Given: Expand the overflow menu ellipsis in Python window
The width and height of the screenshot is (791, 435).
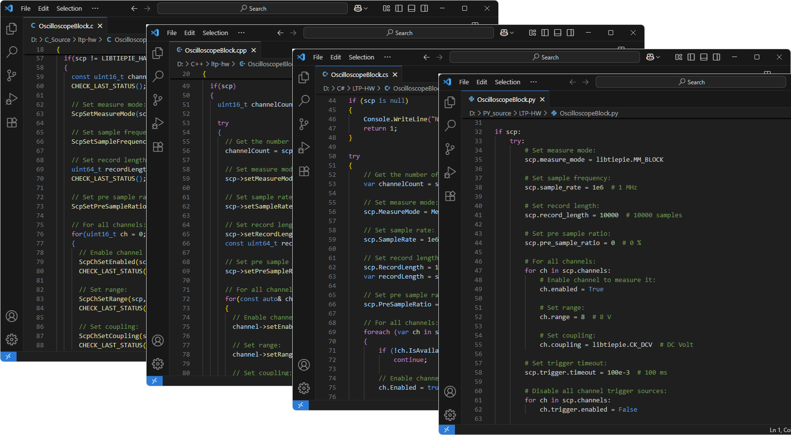Looking at the screenshot, I should [x=533, y=82].
